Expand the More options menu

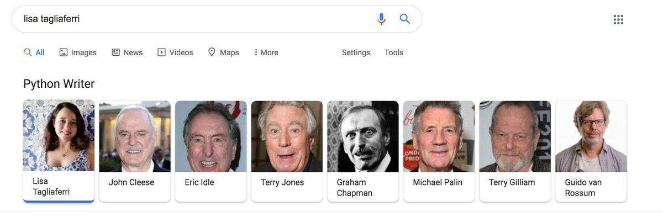click(x=266, y=52)
